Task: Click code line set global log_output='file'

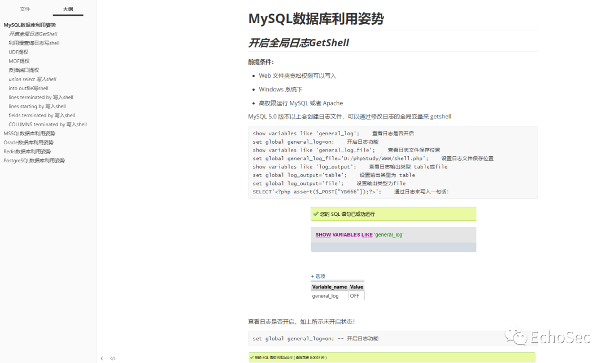Action: (x=329, y=184)
